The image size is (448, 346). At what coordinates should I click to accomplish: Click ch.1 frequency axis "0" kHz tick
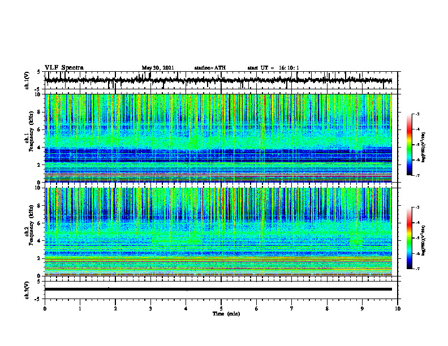[40, 182]
